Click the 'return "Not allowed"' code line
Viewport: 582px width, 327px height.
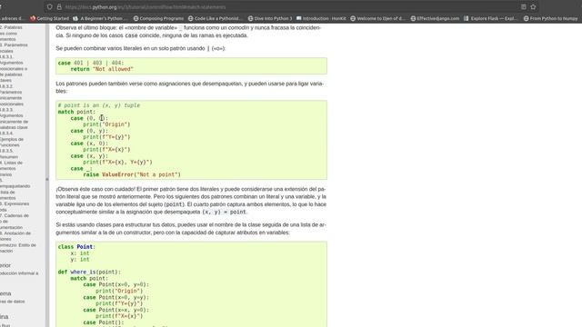[x=102, y=69]
